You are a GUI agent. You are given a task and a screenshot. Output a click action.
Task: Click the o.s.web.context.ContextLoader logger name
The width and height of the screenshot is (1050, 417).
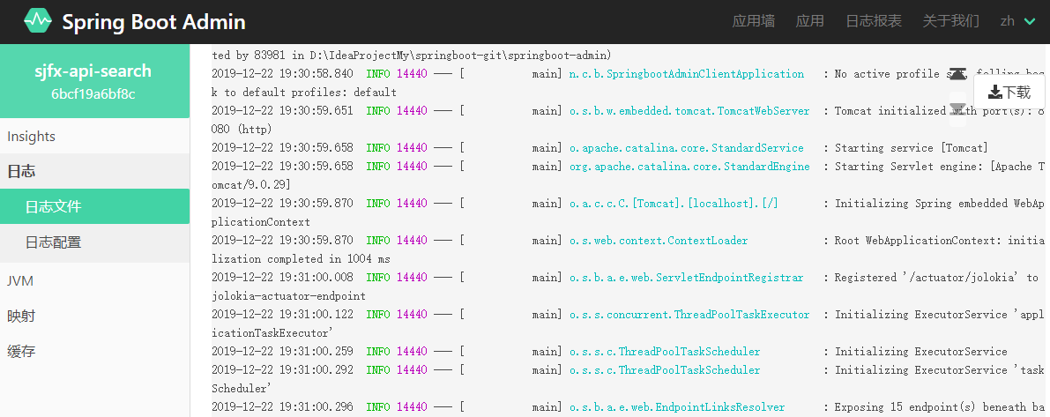pos(659,241)
